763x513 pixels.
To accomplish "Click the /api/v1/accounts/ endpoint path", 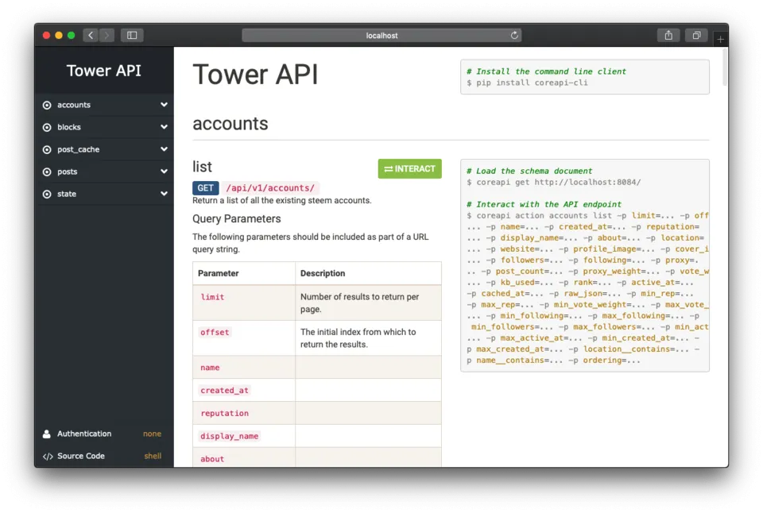I will point(270,187).
